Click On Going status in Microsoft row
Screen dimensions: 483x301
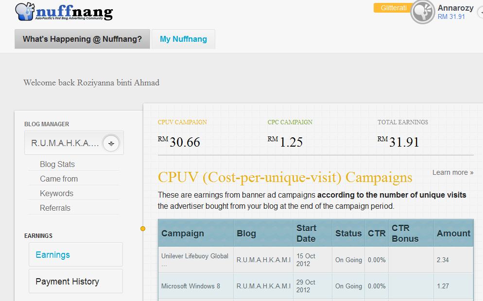click(348, 286)
